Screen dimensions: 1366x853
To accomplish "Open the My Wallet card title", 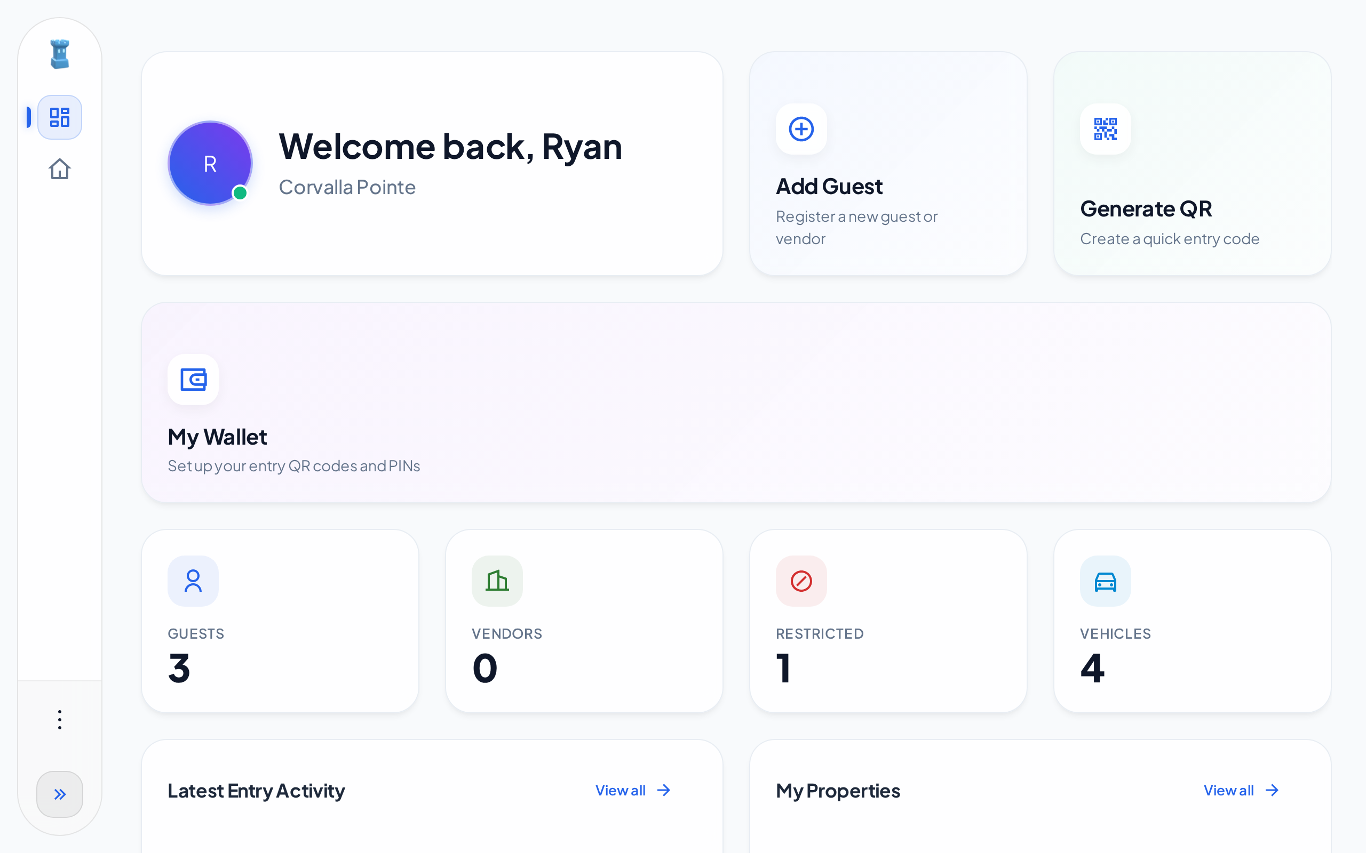I will pos(217,437).
